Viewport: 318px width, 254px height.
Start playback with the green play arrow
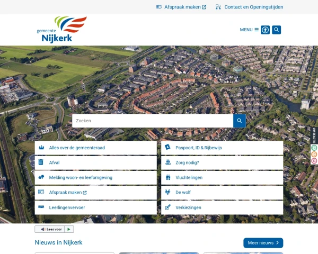69,229
